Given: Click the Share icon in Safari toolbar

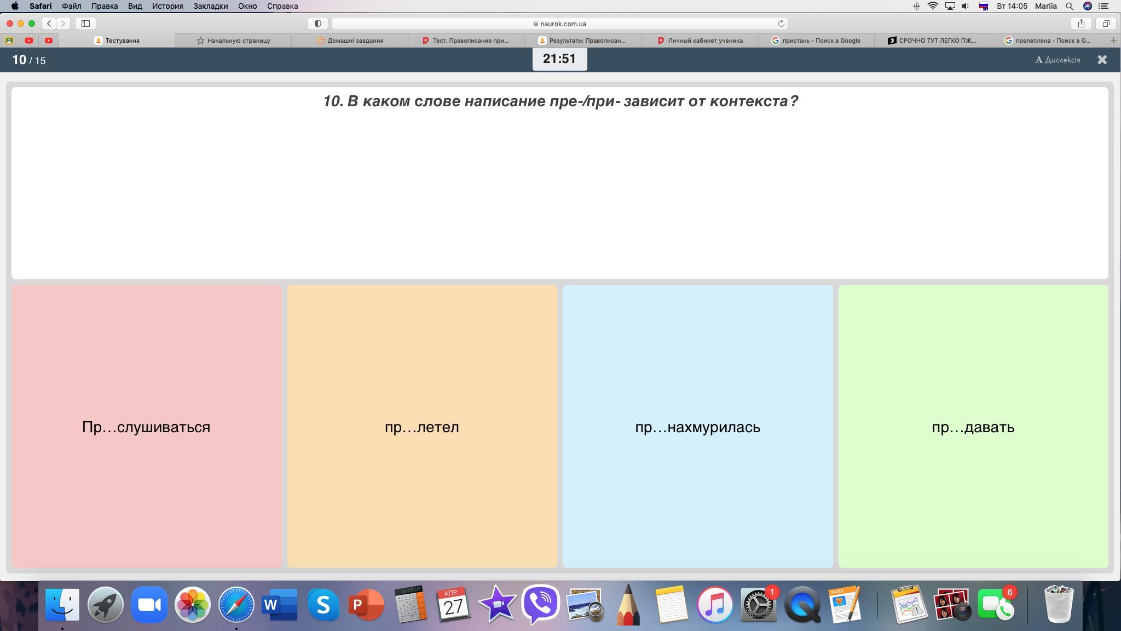Looking at the screenshot, I should 1081,24.
